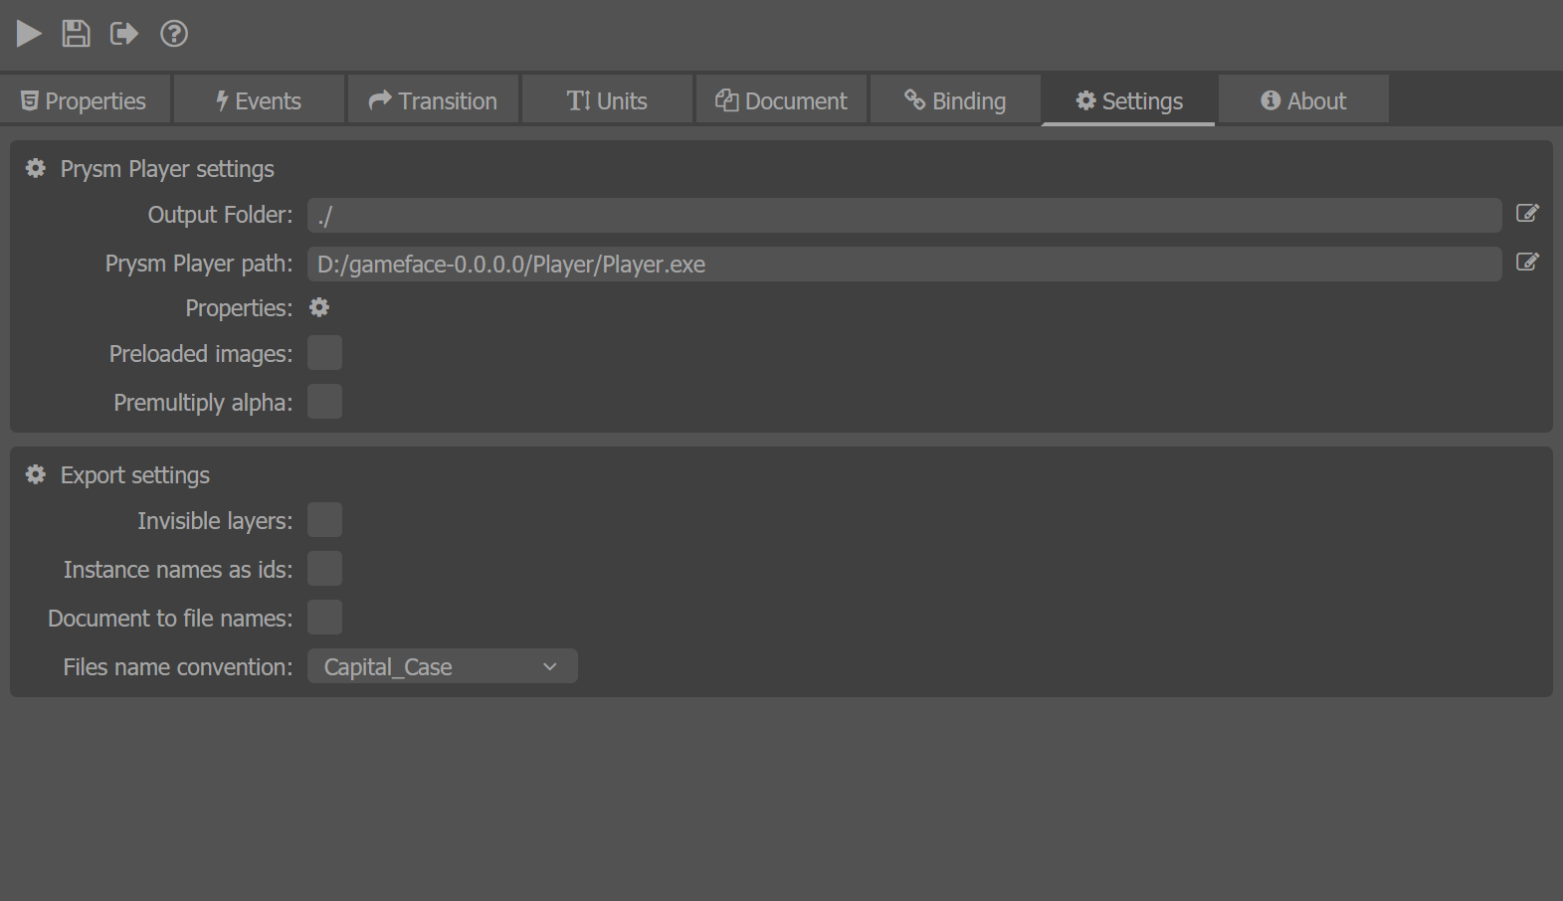
Task: Click into the Output Folder field
Action: click(x=904, y=215)
